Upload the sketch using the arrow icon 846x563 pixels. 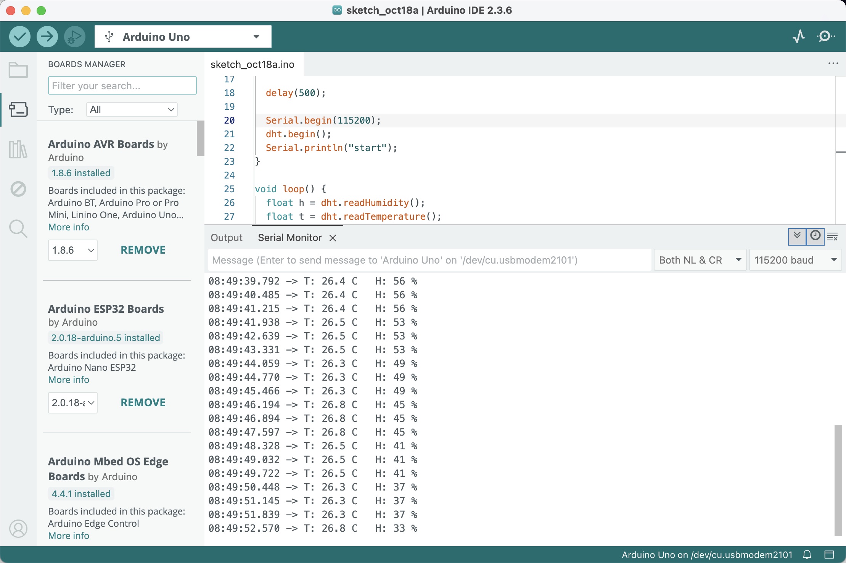click(x=47, y=36)
